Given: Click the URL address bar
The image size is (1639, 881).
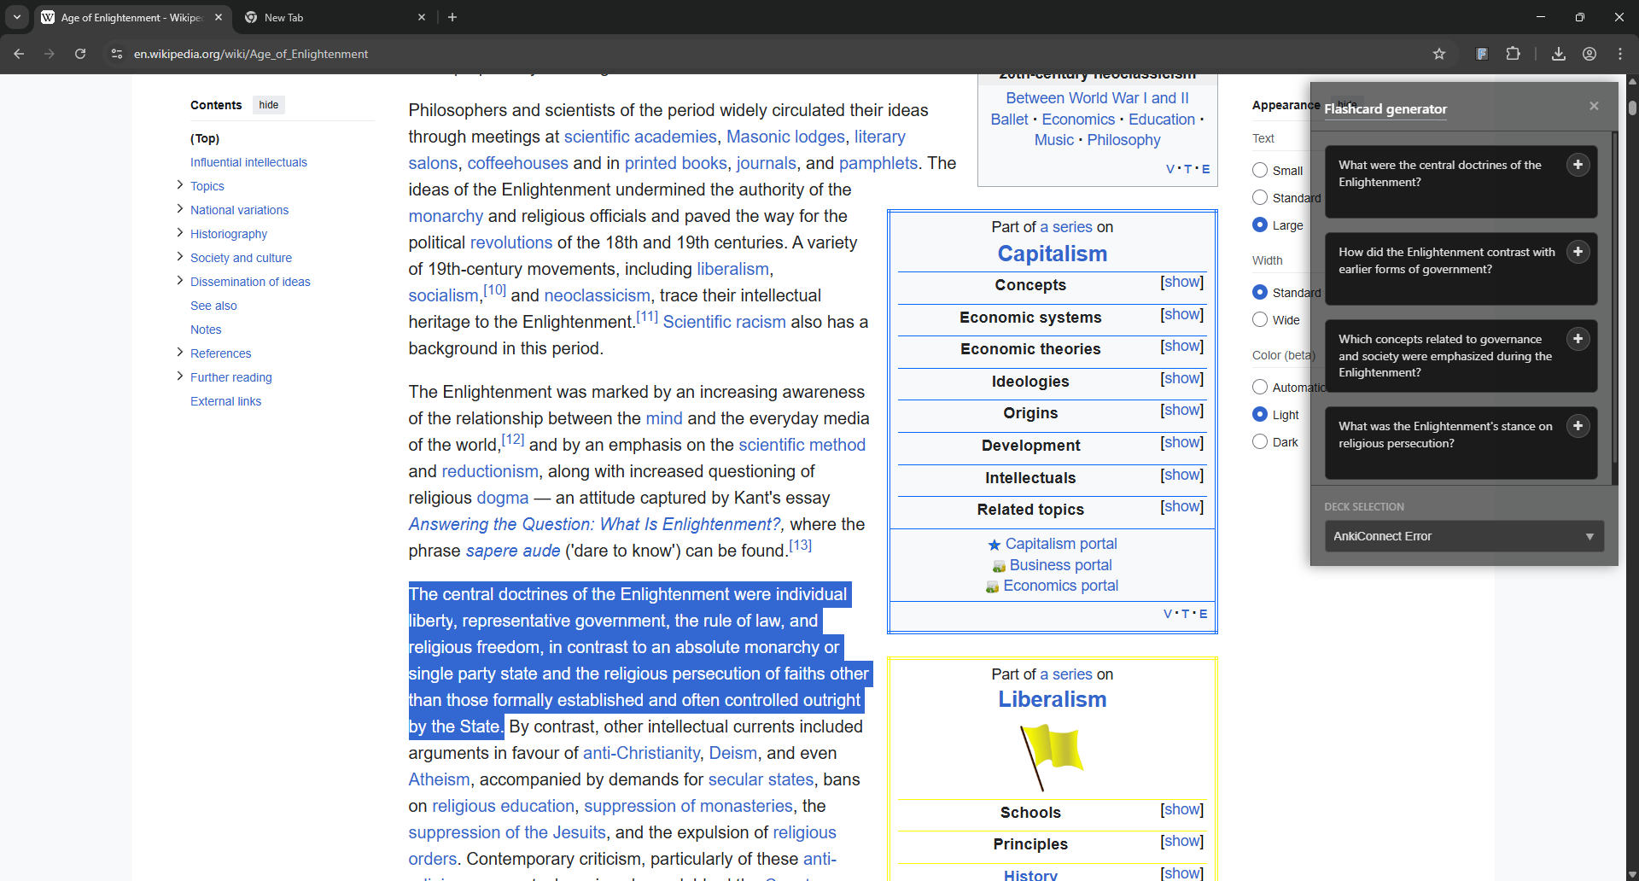Looking at the screenshot, I should 768,54.
